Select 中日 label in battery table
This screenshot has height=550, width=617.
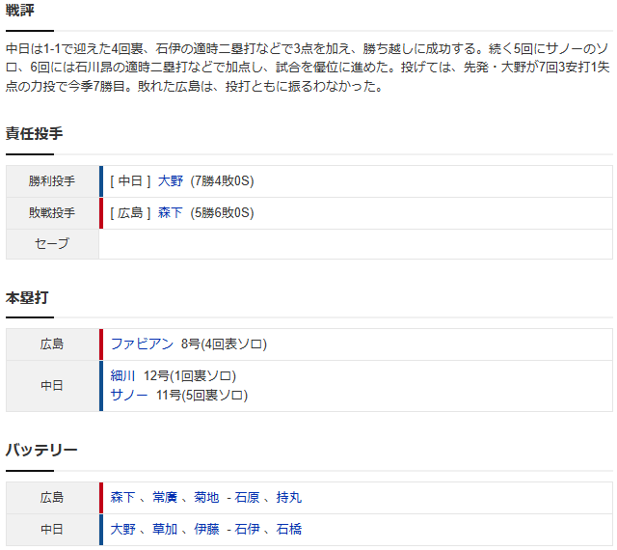coord(52,529)
